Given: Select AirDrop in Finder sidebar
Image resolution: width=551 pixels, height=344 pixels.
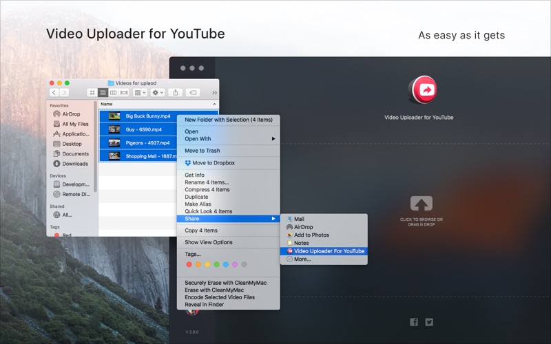Looking at the screenshot, I should (x=71, y=114).
